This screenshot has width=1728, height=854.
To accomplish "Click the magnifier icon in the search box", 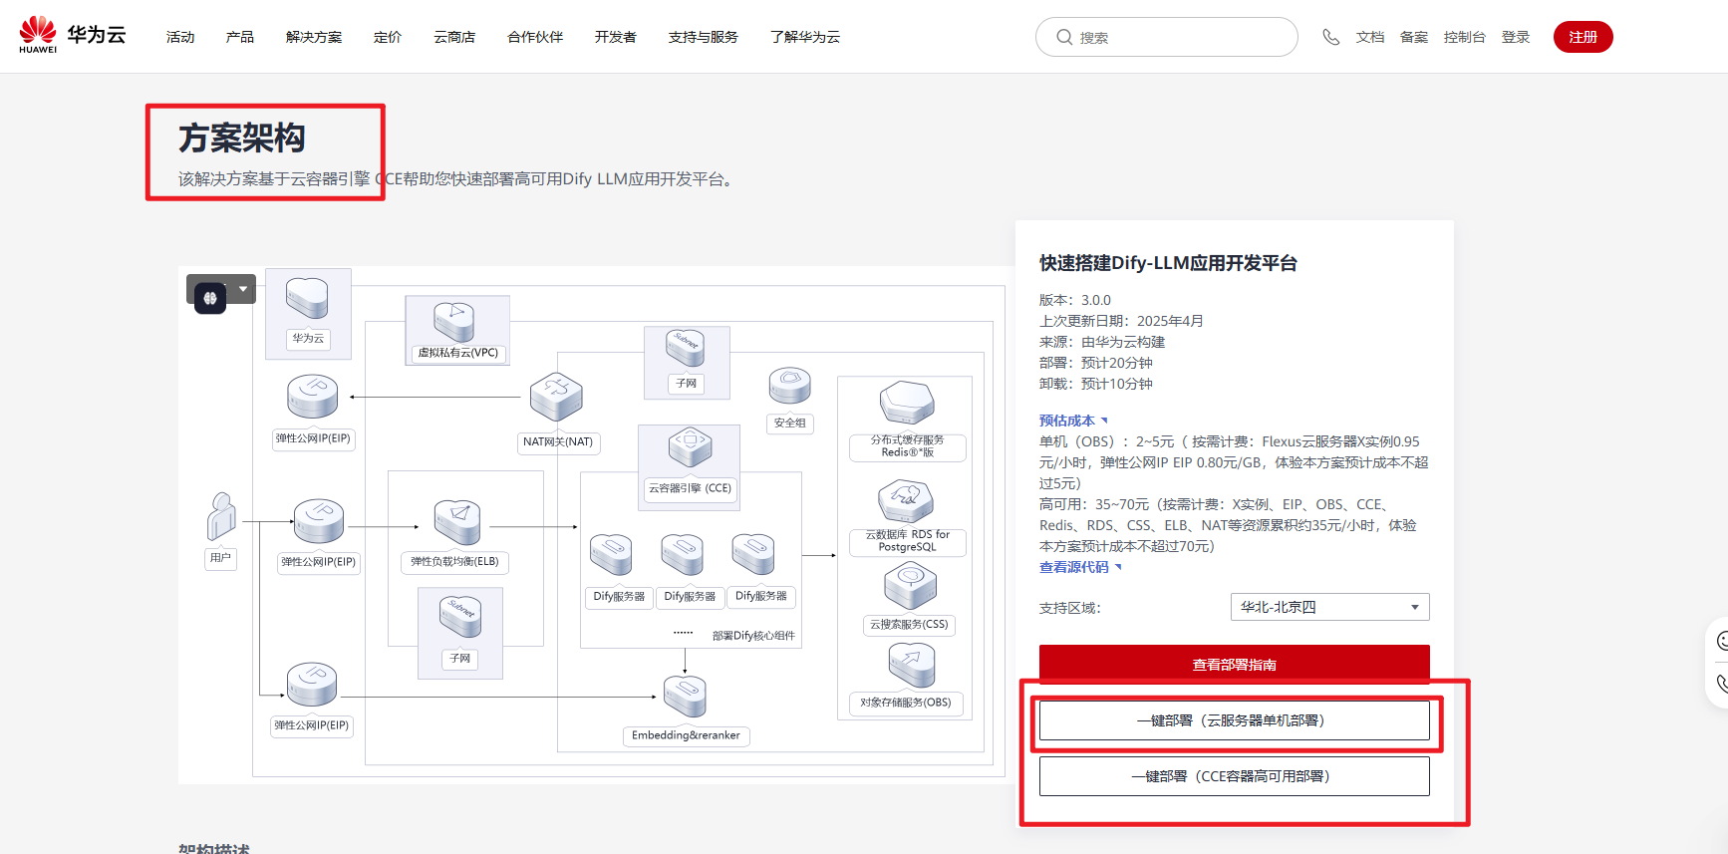I will point(1064,37).
